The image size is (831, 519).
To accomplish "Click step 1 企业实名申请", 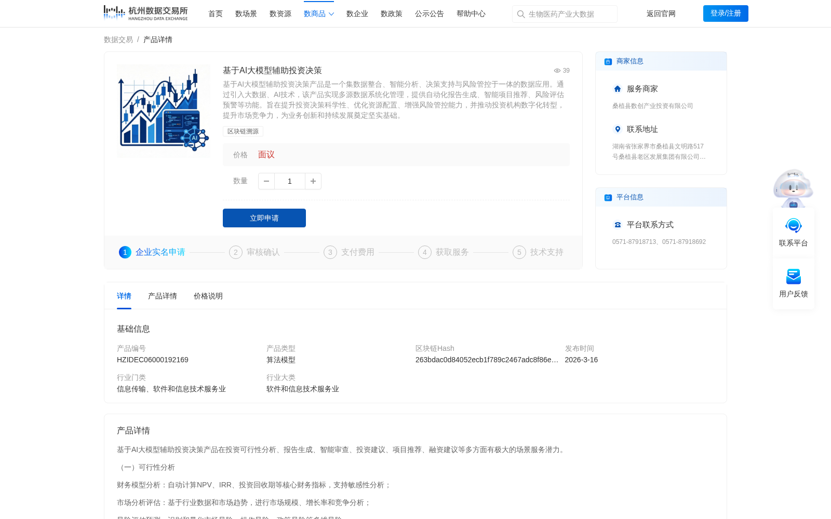I will (x=152, y=252).
